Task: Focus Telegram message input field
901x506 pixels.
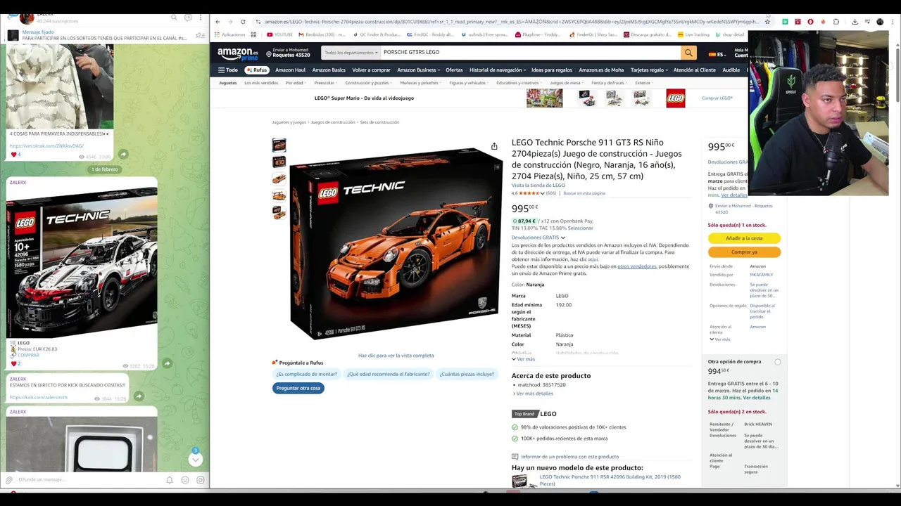Action: click(88, 480)
